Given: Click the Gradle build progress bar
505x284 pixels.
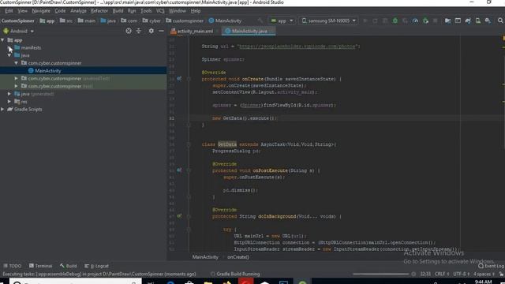Looking at the screenshot, I should (x=380, y=274).
